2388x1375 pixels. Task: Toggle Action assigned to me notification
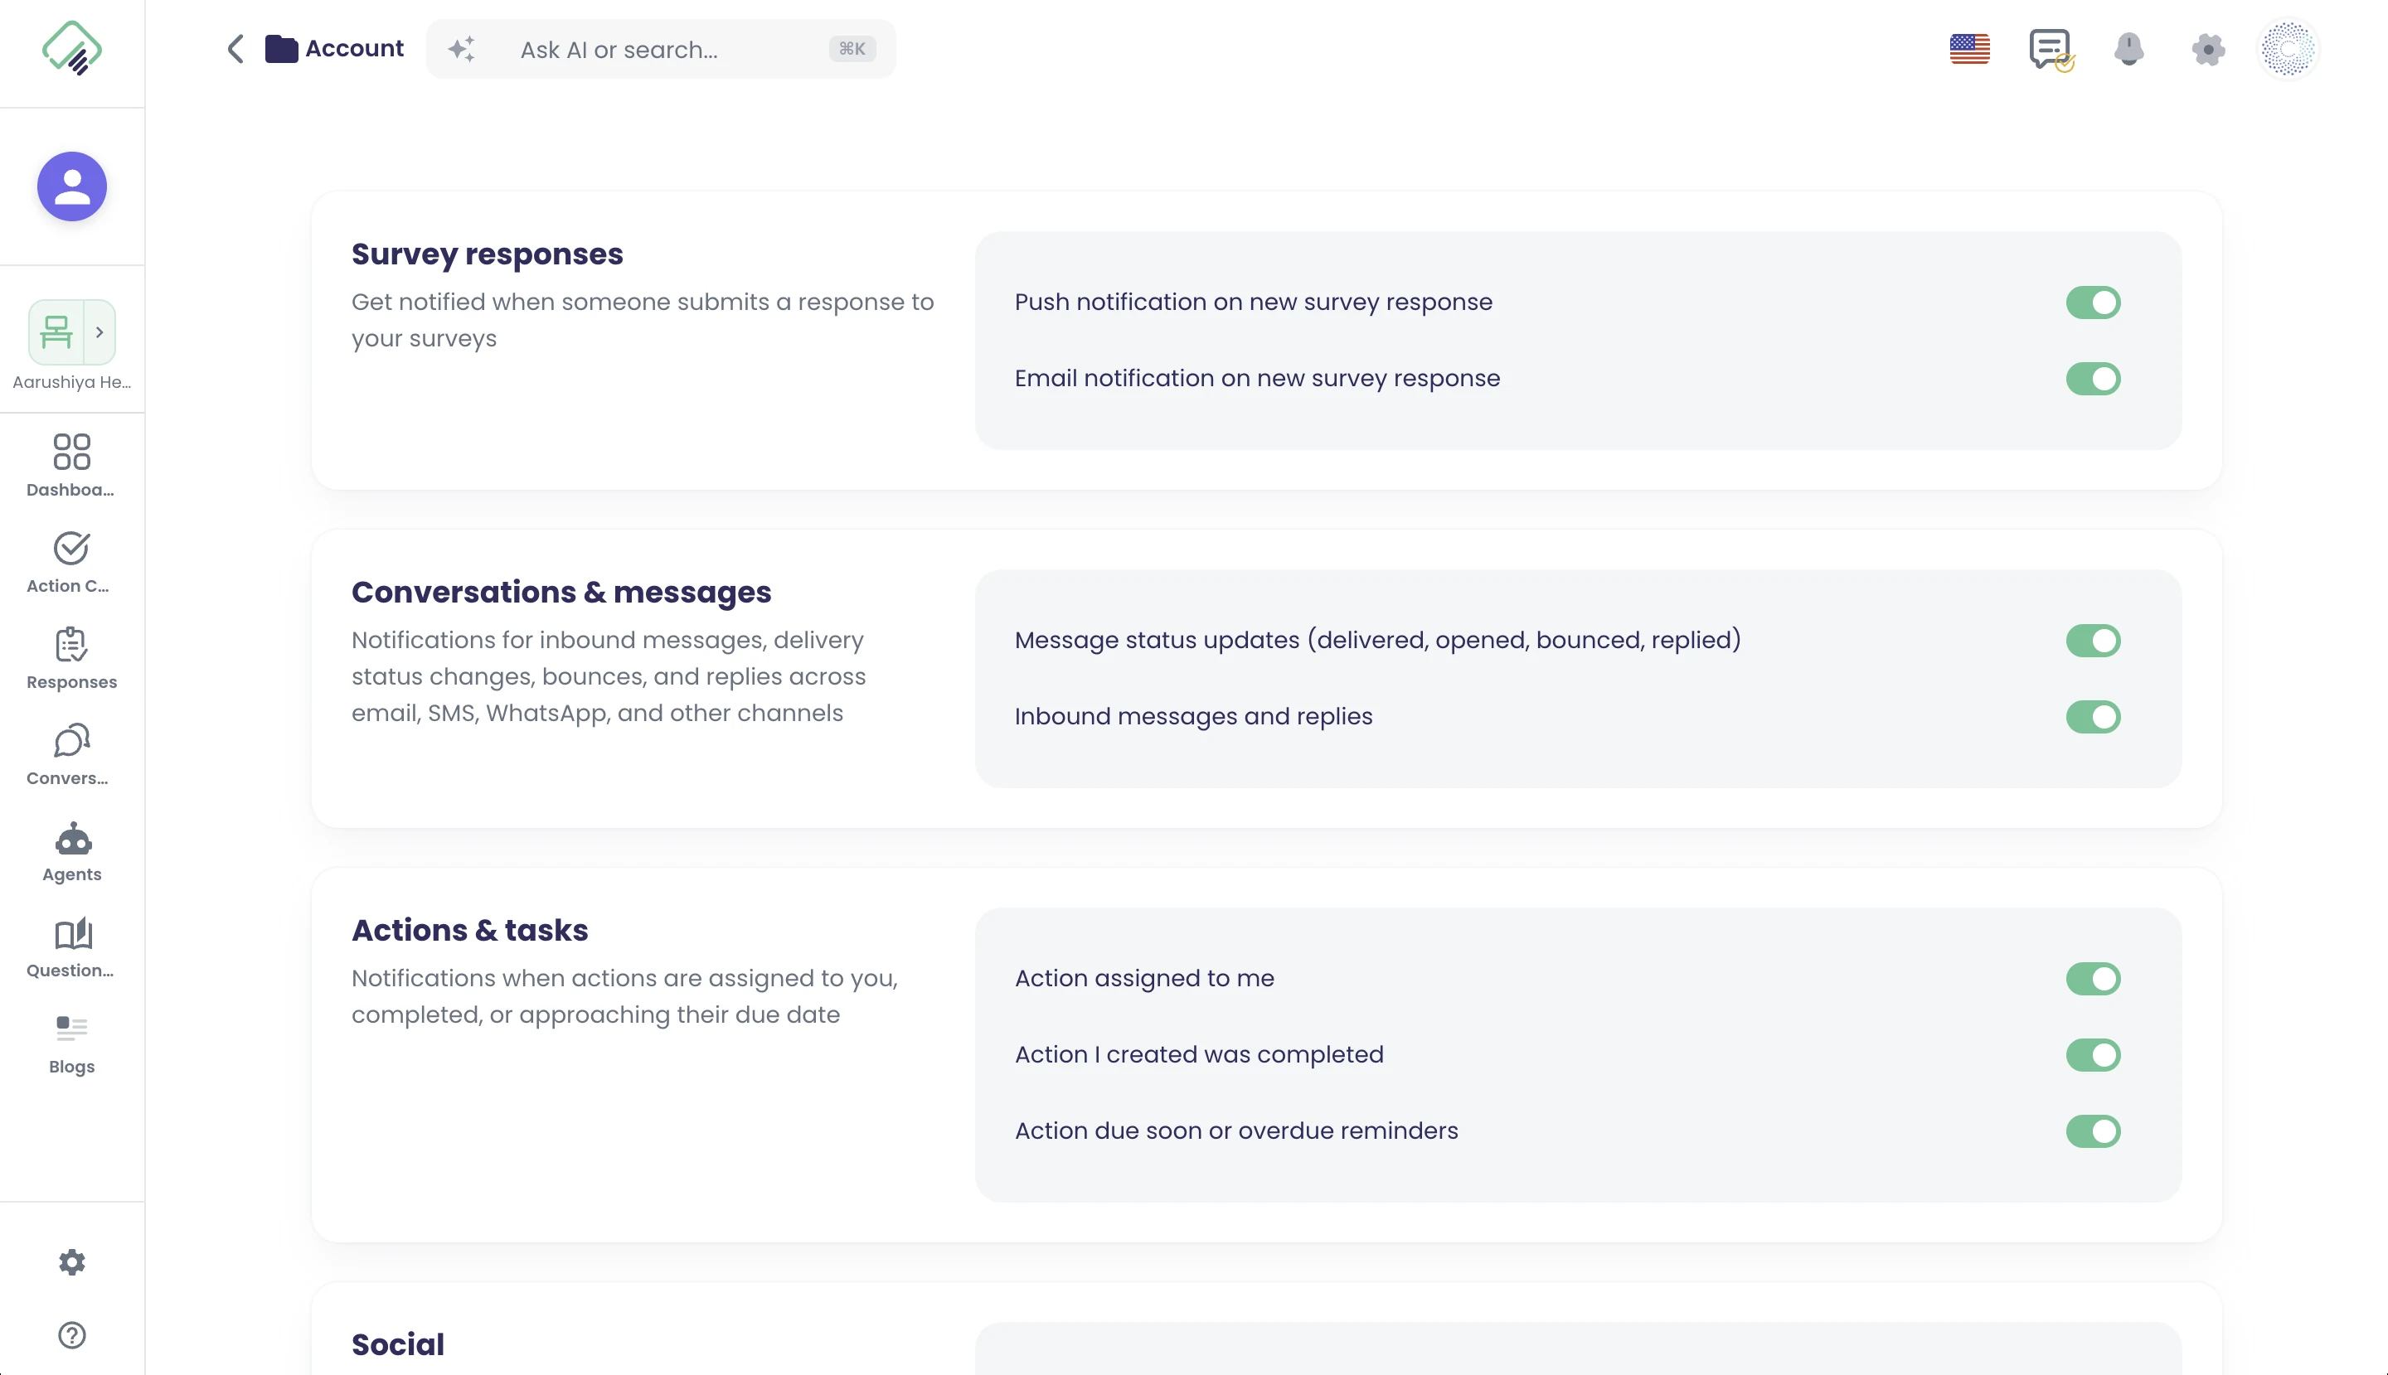click(2092, 978)
